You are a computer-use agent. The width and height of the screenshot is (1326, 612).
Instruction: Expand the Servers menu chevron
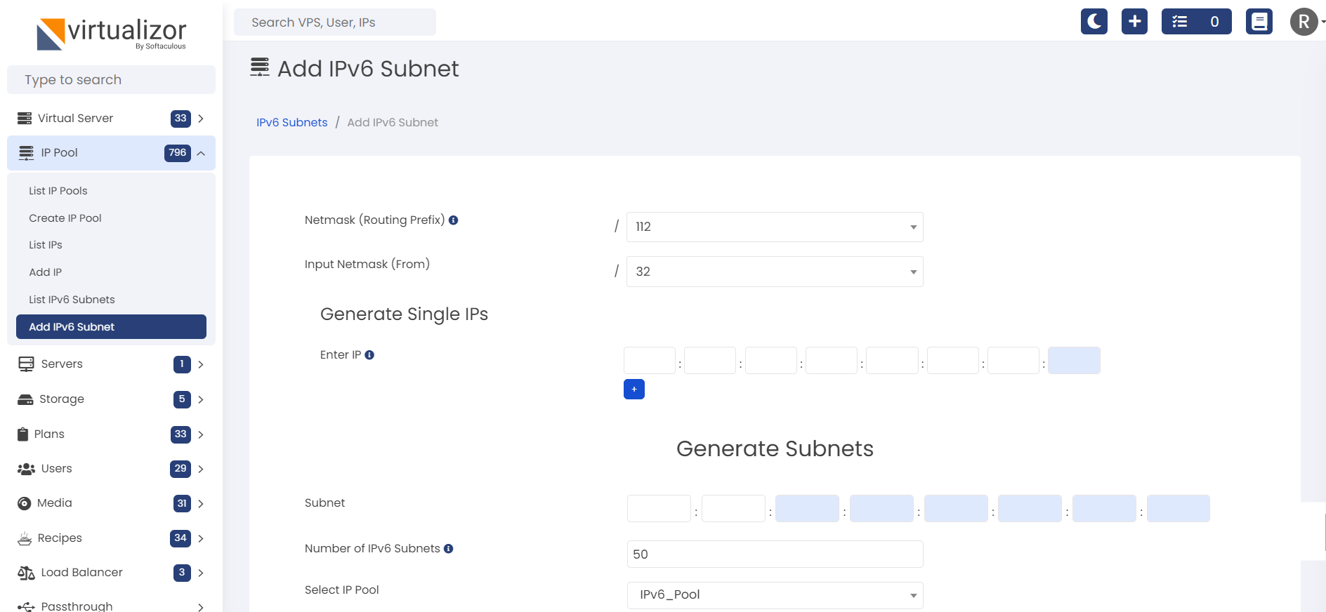pos(201,364)
